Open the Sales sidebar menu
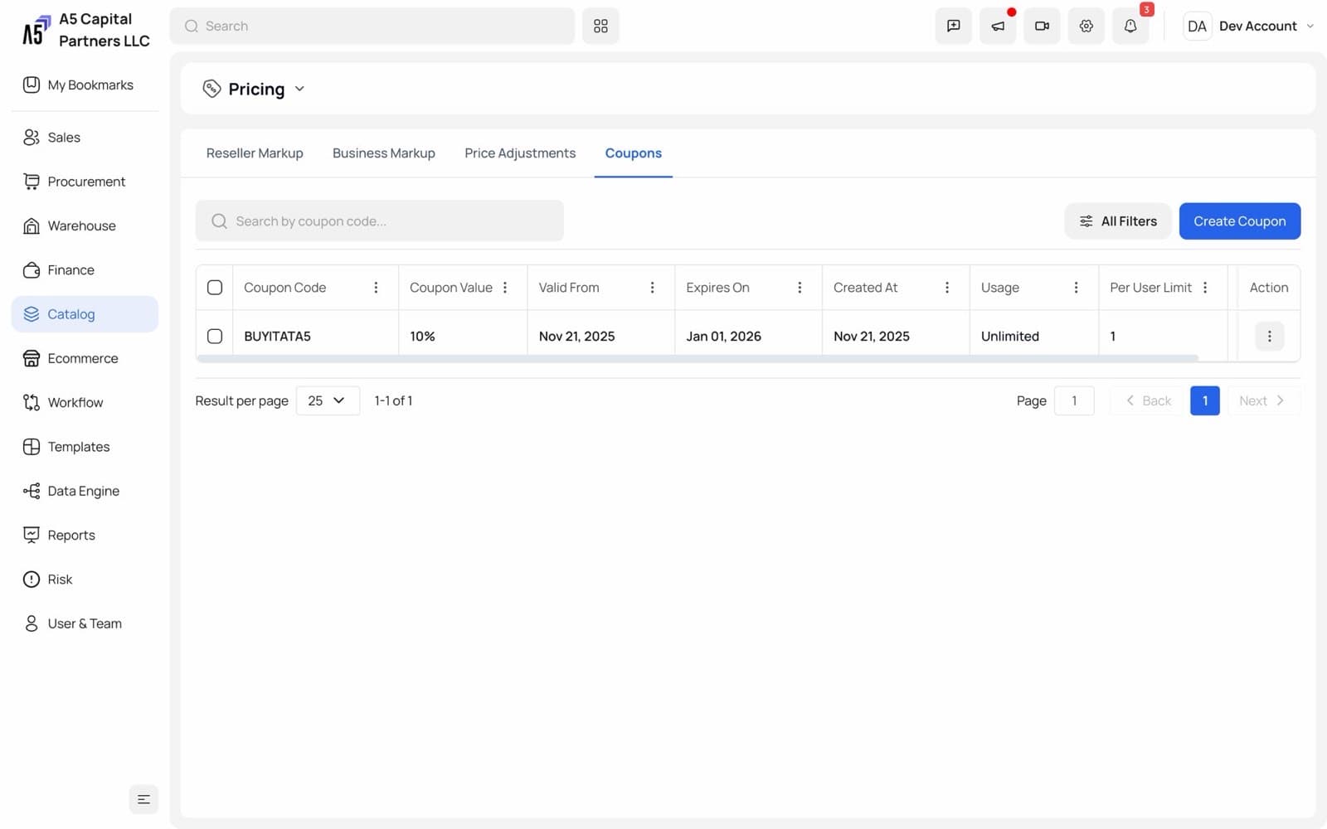Screen dimensions: 1327x829 pyautogui.click(x=85, y=138)
